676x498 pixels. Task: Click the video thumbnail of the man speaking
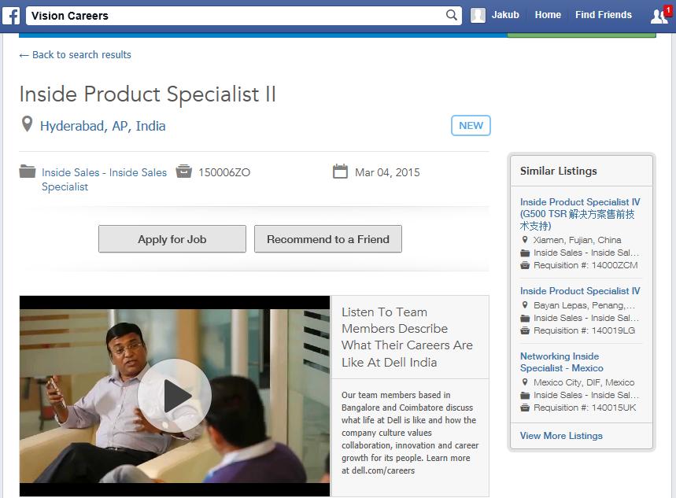(175, 396)
